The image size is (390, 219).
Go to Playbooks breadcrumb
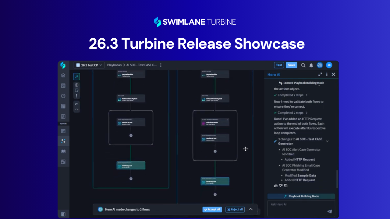coord(114,65)
